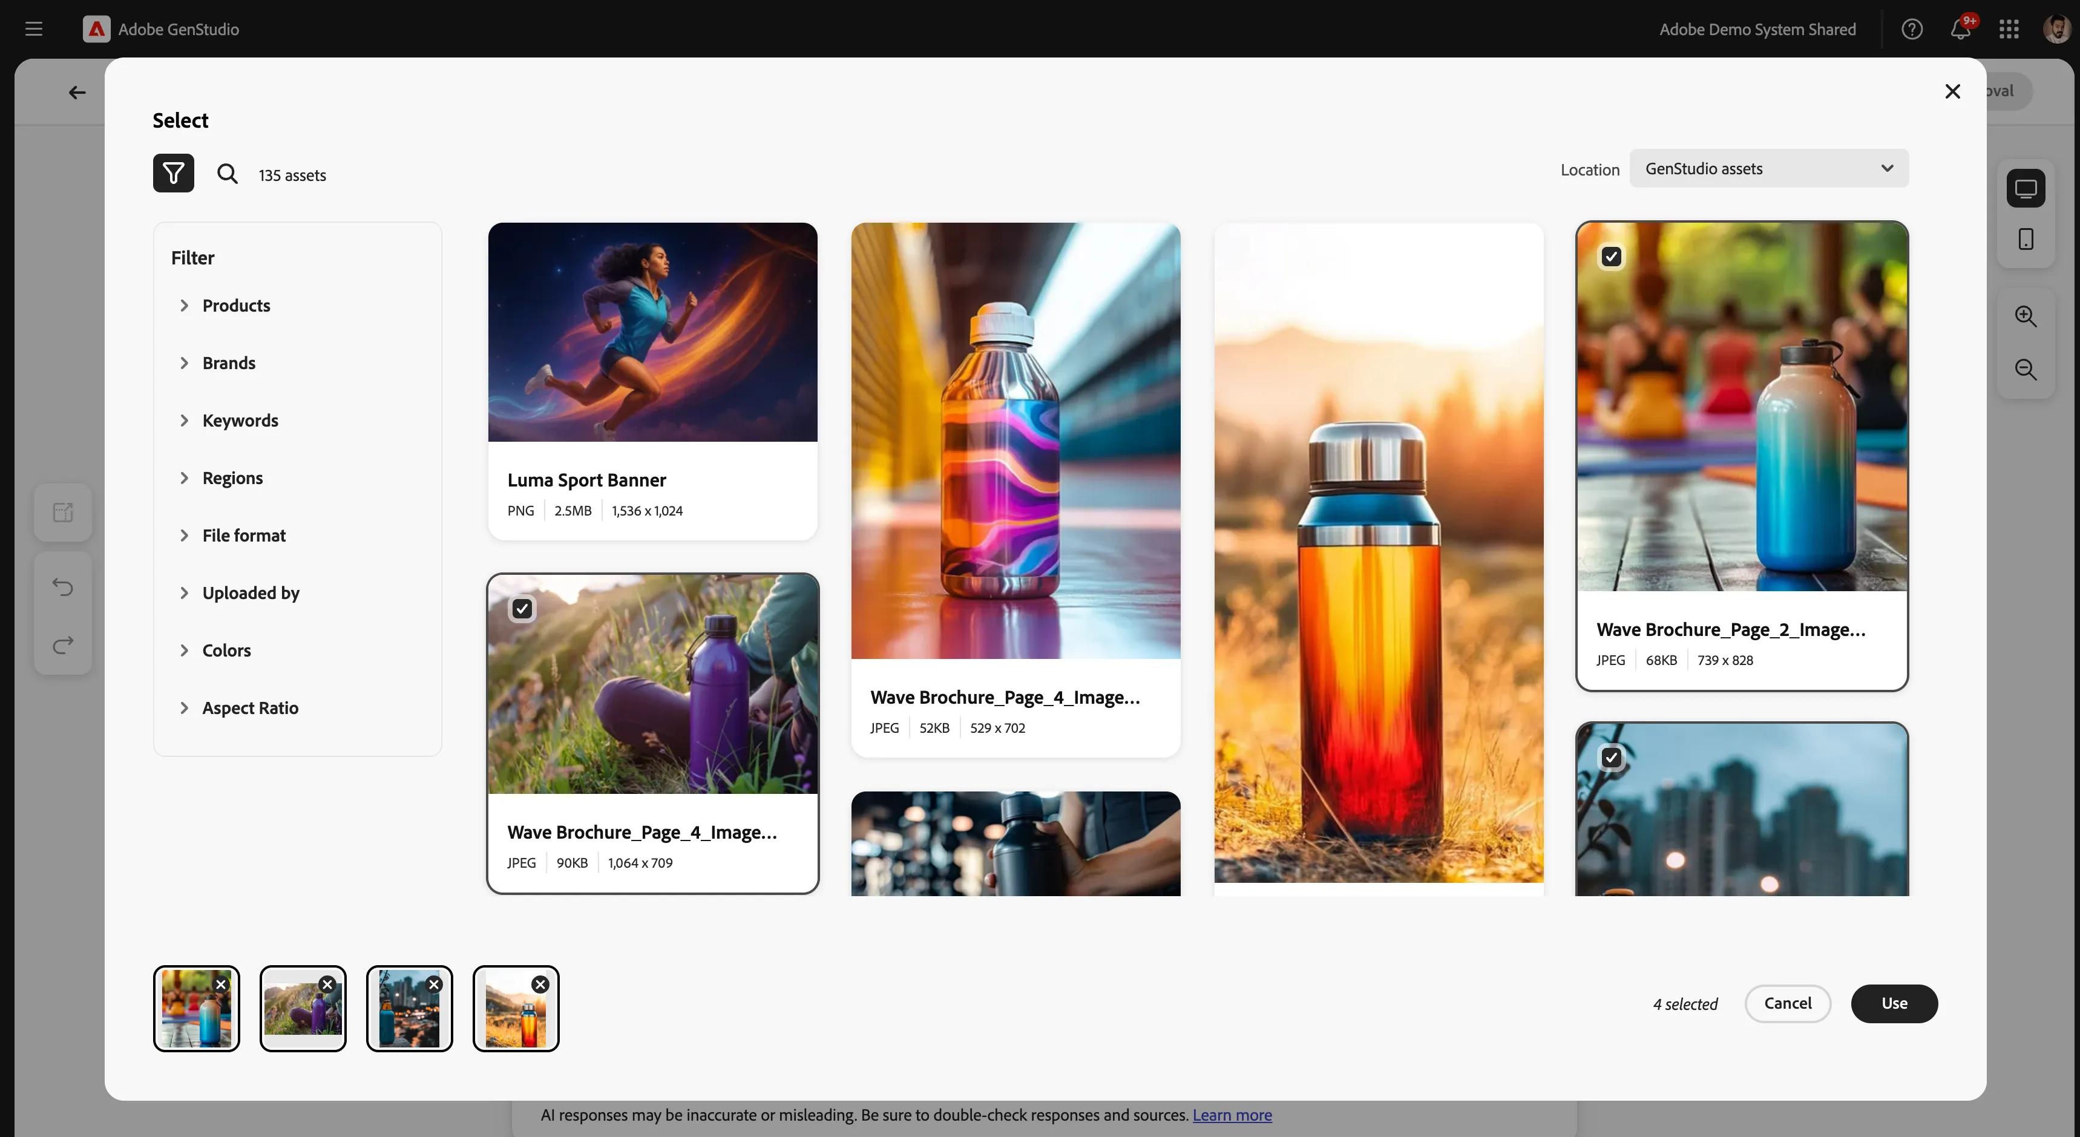
Task: Click the zoom out magnifier
Action: click(2026, 369)
